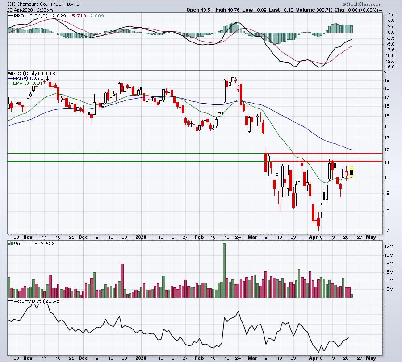The height and width of the screenshot is (362, 402).
Task: Select the EMA(20) 10.01 legend label
Action: [28, 83]
